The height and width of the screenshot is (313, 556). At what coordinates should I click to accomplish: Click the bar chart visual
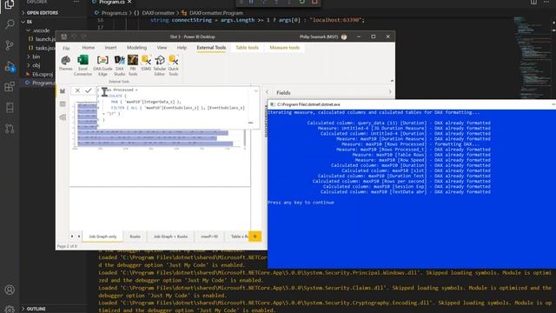point(159,125)
